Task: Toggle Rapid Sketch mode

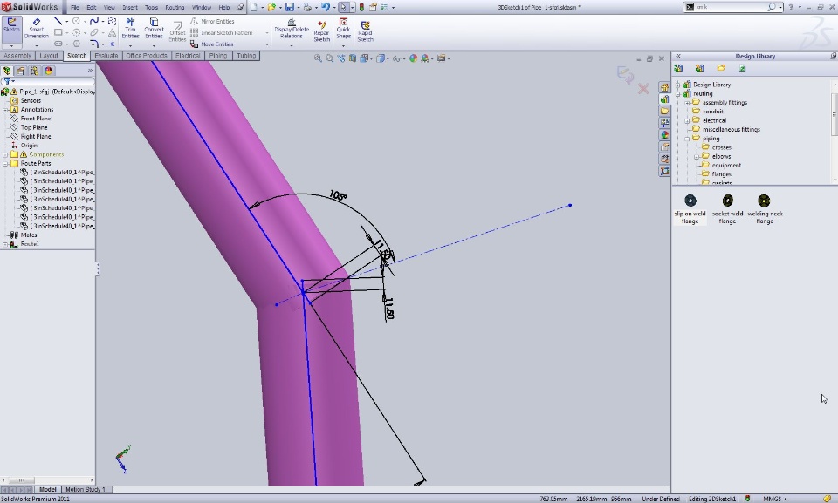Action: pyautogui.click(x=365, y=31)
